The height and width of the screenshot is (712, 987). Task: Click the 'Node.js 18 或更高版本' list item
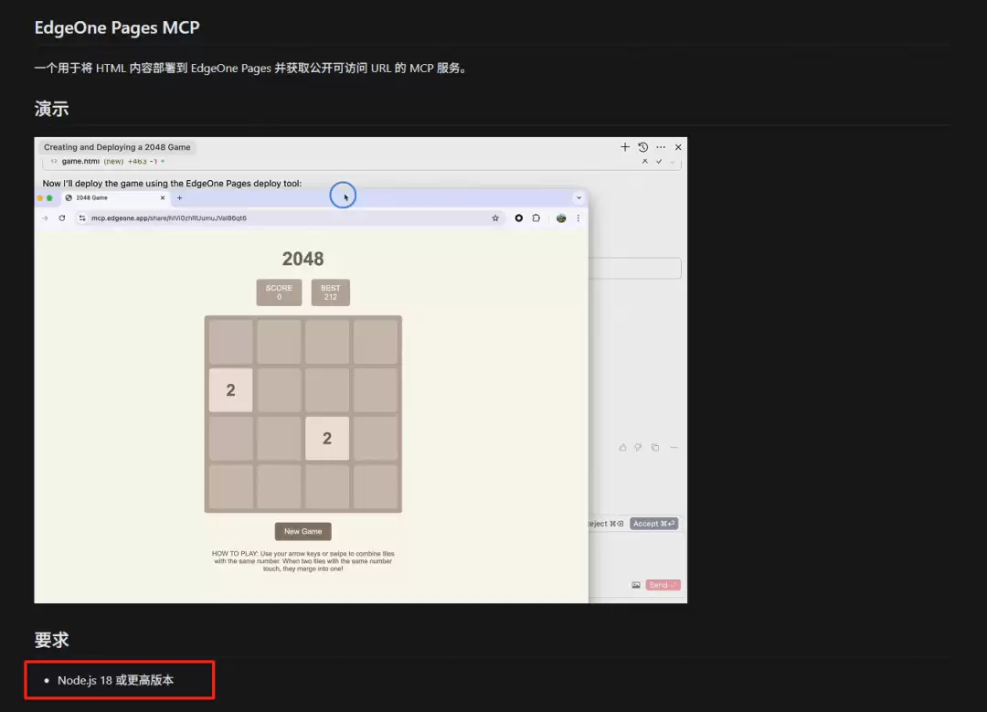point(115,680)
